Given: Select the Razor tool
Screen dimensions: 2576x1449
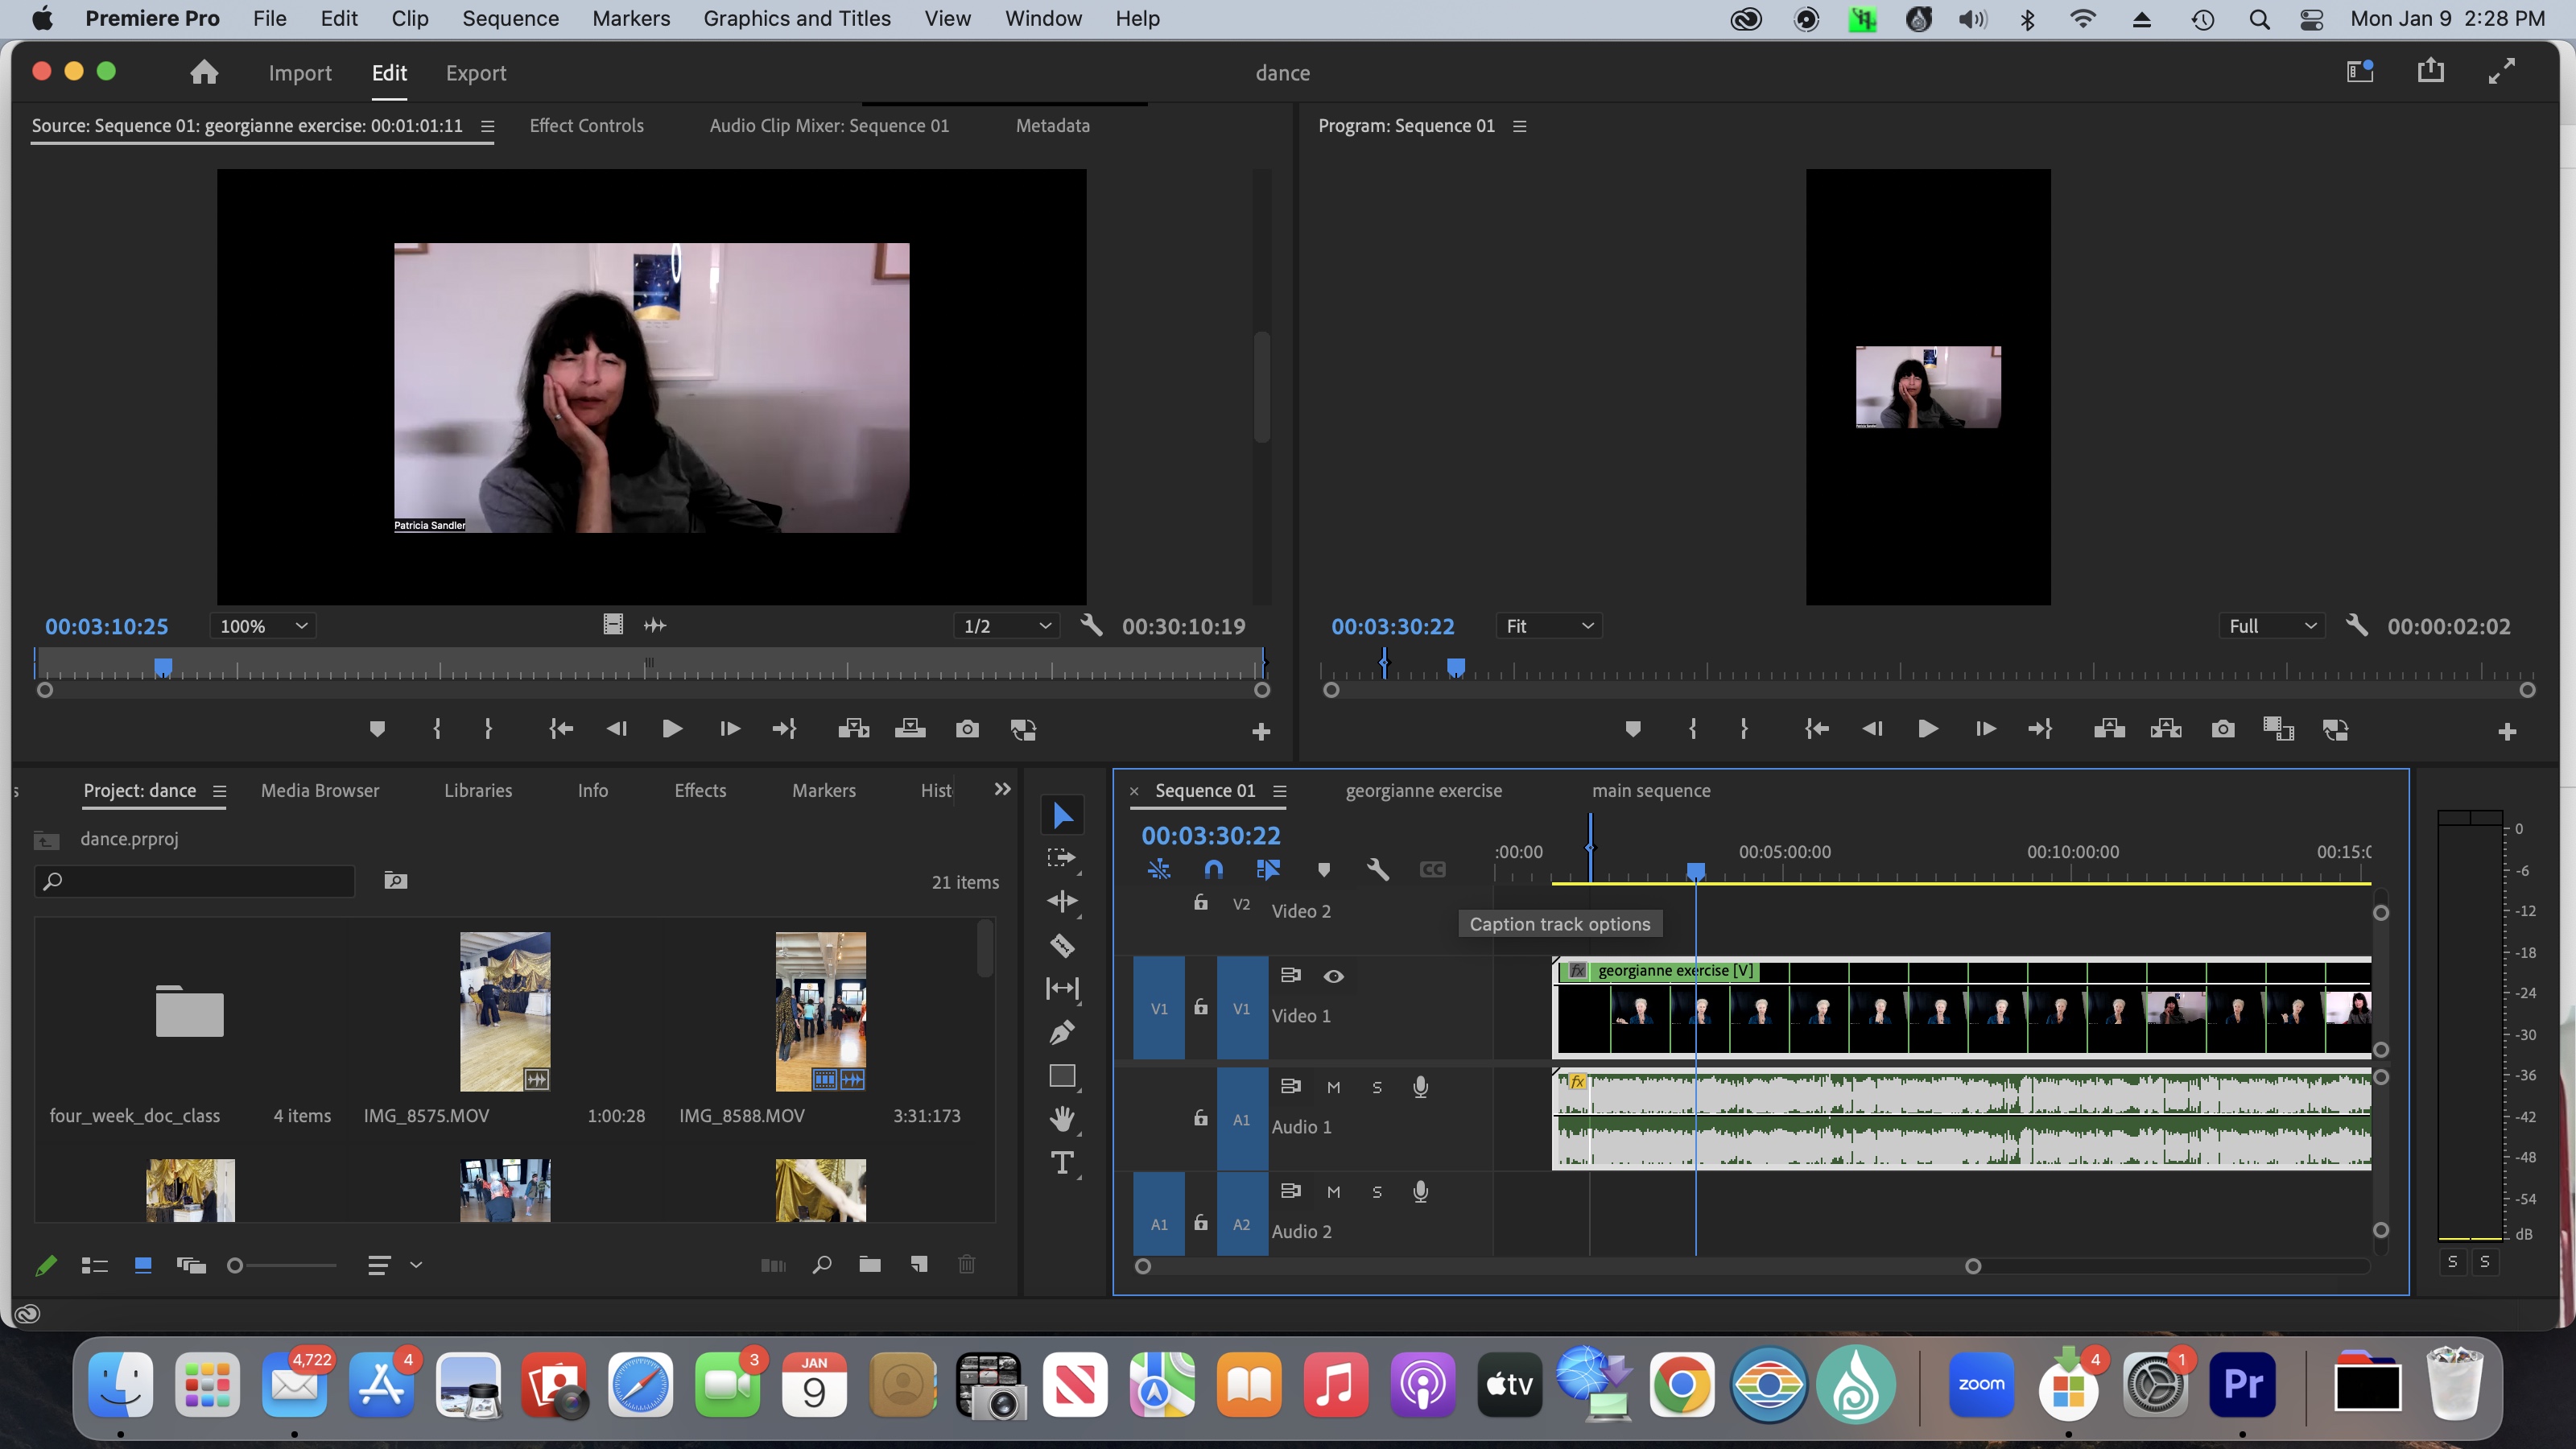Looking at the screenshot, I should point(1062,945).
